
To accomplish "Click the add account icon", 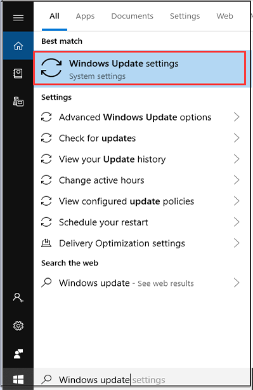I will (x=18, y=297).
